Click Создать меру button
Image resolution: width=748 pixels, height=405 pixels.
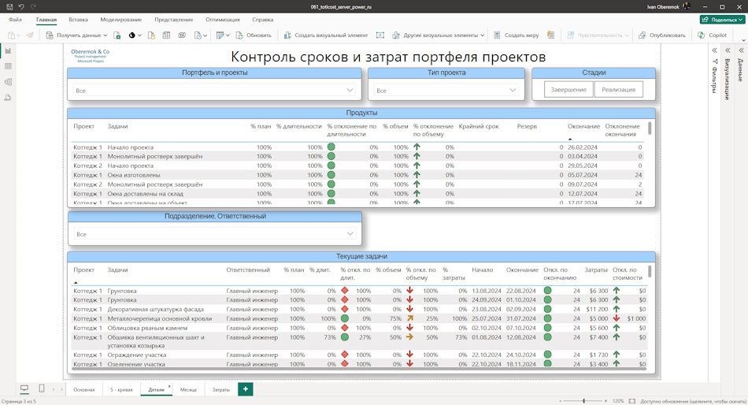point(516,35)
